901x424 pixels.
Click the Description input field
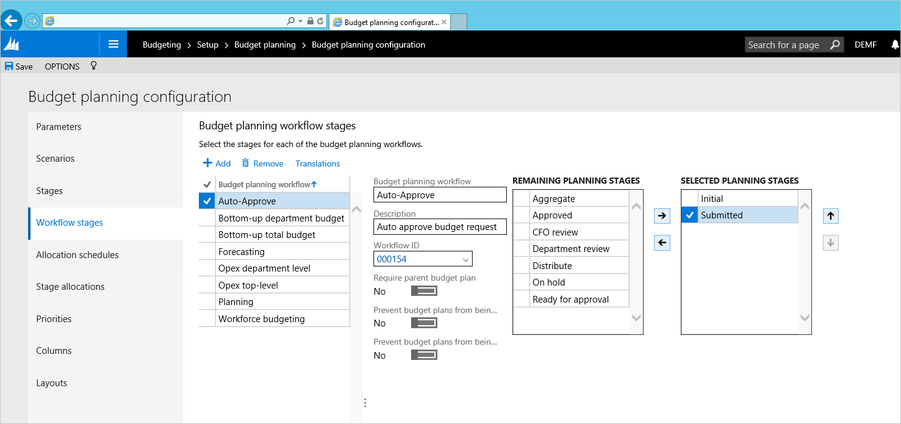440,227
